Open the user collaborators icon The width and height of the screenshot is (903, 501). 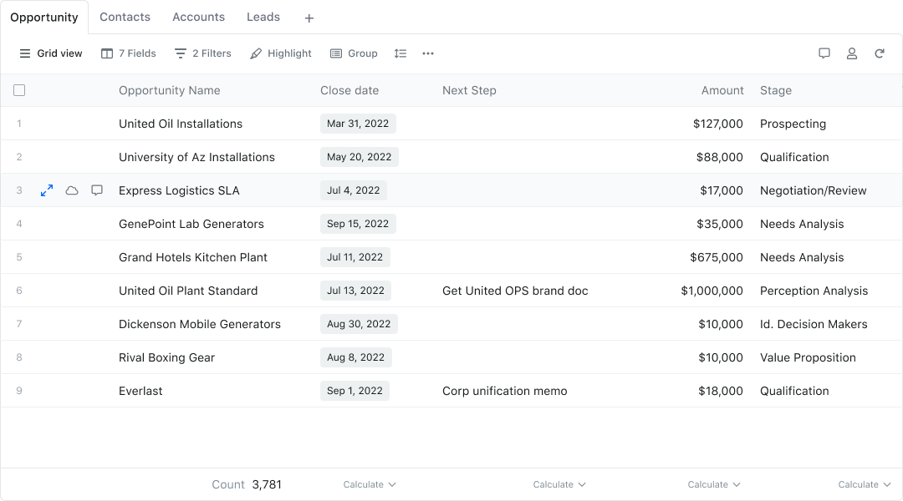click(852, 53)
